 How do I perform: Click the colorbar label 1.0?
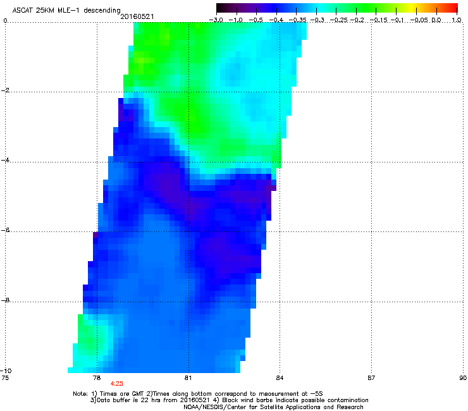[x=457, y=20]
